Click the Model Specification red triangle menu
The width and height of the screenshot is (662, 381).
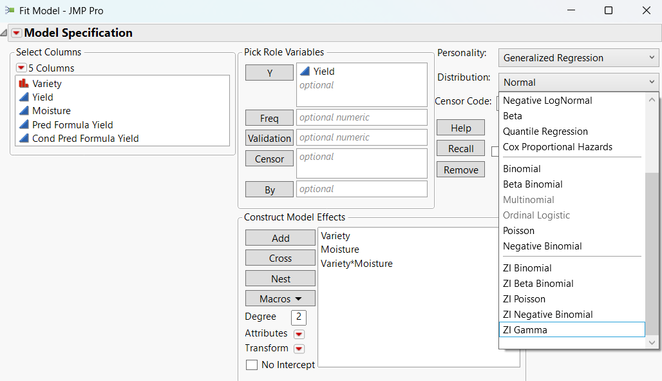[16, 34]
